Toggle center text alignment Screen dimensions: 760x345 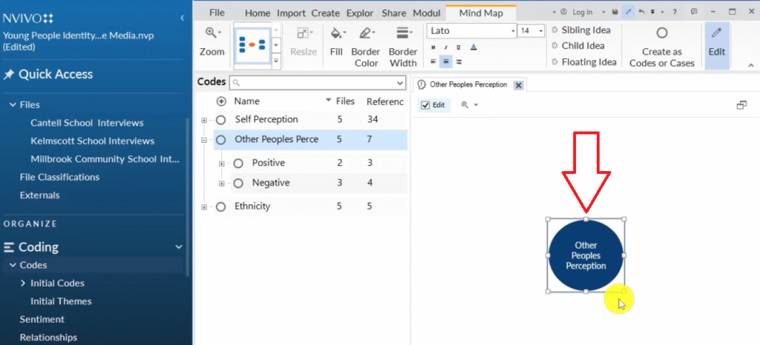446,61
